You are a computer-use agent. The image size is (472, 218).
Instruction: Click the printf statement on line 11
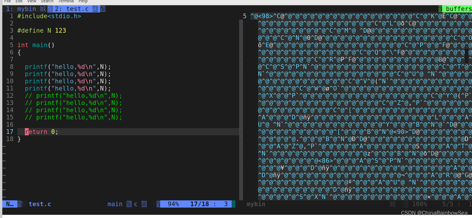click(68, 88)
